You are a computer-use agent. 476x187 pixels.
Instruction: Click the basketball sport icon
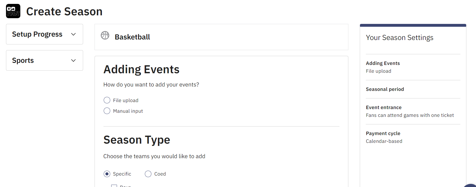[x=105, y=35]
